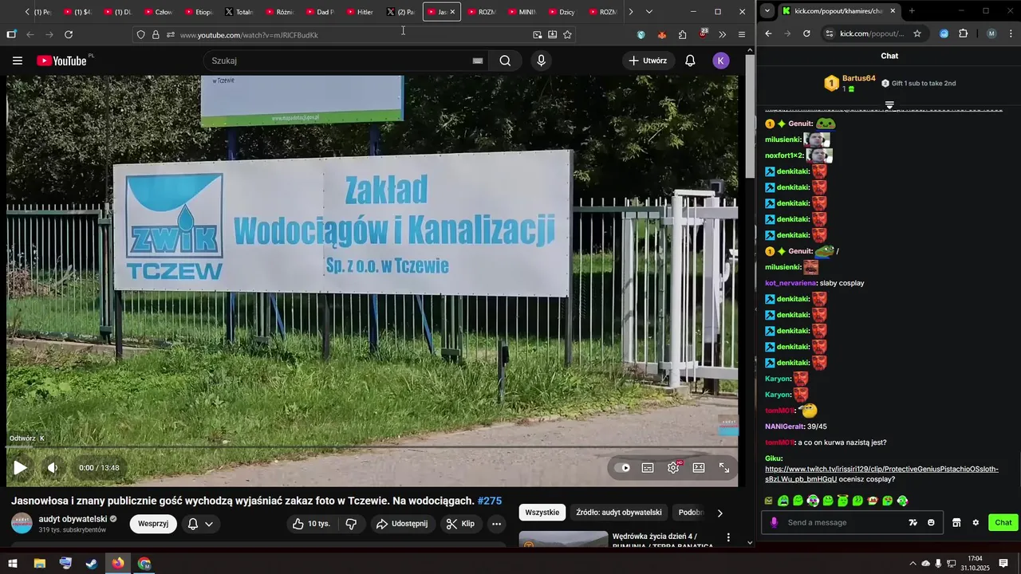Select the Źródło: audyt obywatelski chip

619,513
